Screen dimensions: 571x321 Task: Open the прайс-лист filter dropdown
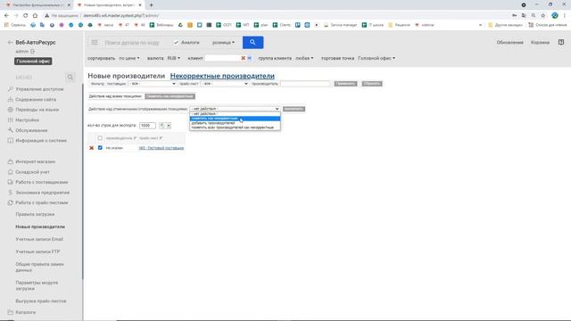[225, 84]
